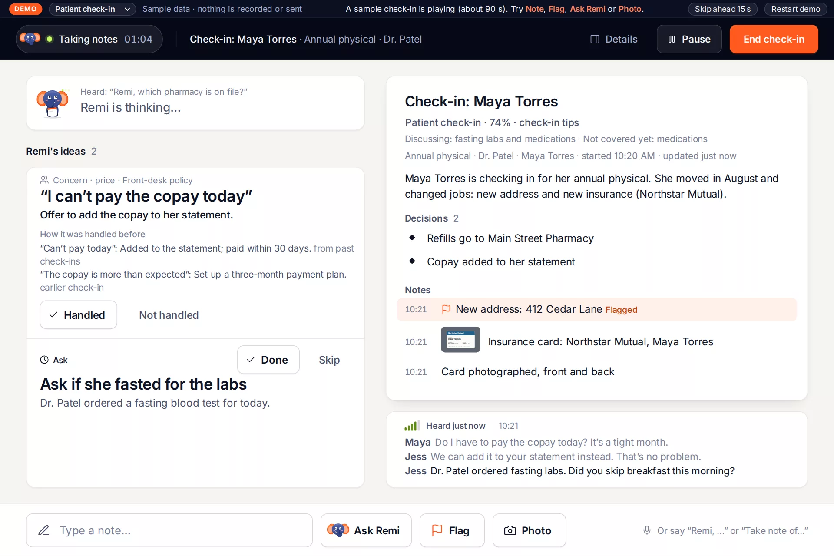834x556 pixels.
Task: Click the 'Flagged' label on the address note
Action: click(x=621, y=310)
